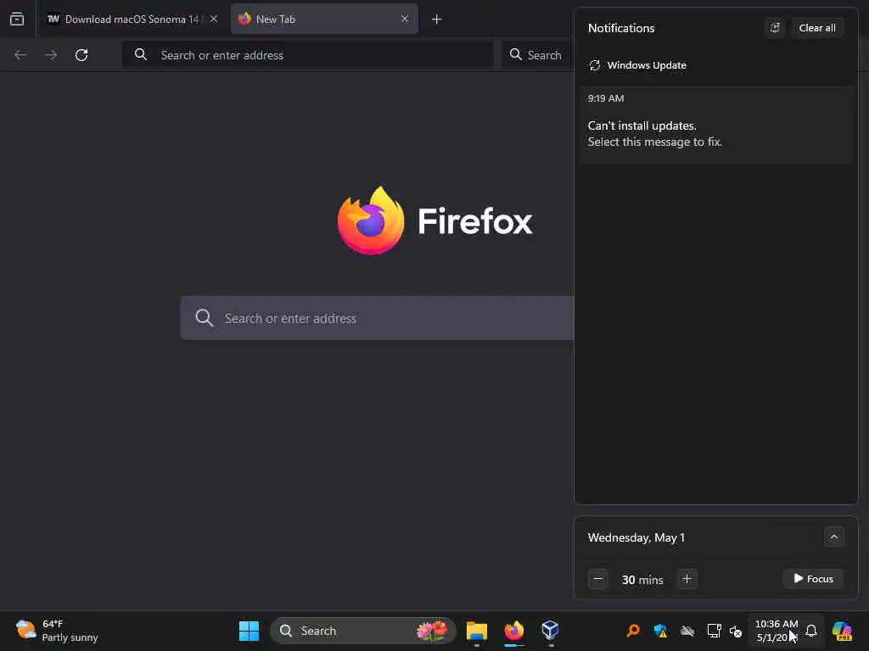Focus the center Search or enter address box
869x651 pixels.
(378, 318)
